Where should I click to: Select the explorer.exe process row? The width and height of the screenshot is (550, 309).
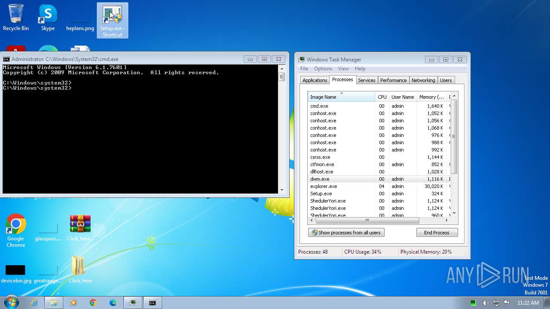point(379,186)
